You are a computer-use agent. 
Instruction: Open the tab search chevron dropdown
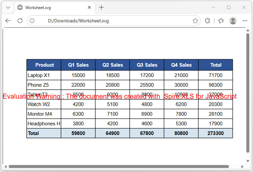(8, 7)
